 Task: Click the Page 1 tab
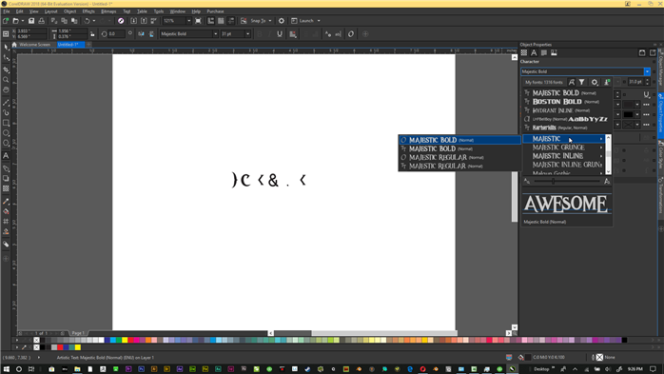[x=78, y=333]
